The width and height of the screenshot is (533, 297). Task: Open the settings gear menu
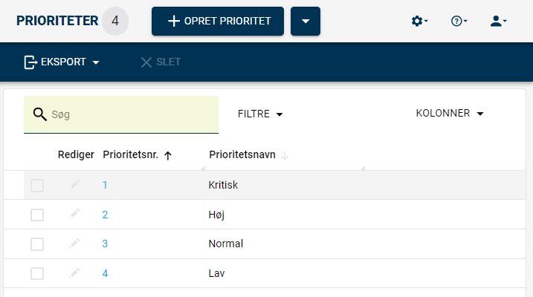419,21
